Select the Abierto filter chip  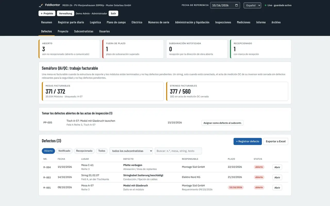point(48,151)
